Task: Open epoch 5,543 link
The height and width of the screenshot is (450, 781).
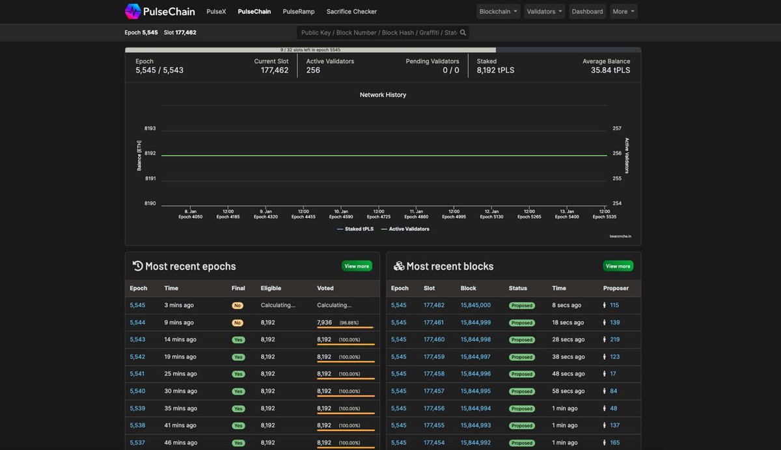Action: 137,339
